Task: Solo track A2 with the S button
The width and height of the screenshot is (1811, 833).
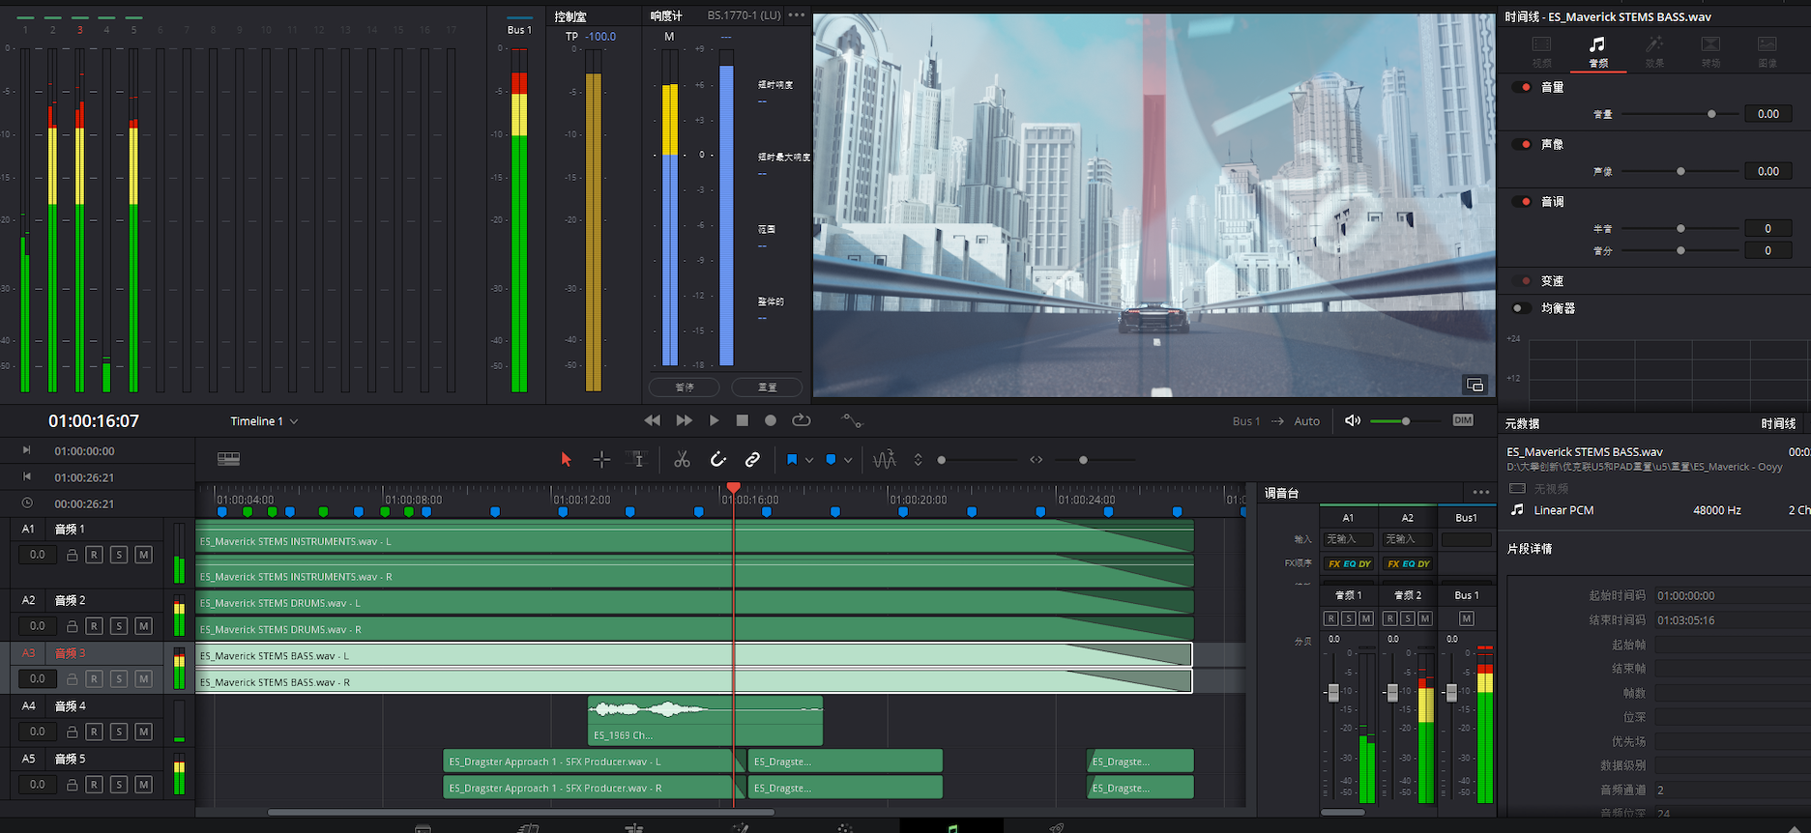Action: [x=119, y=626]
